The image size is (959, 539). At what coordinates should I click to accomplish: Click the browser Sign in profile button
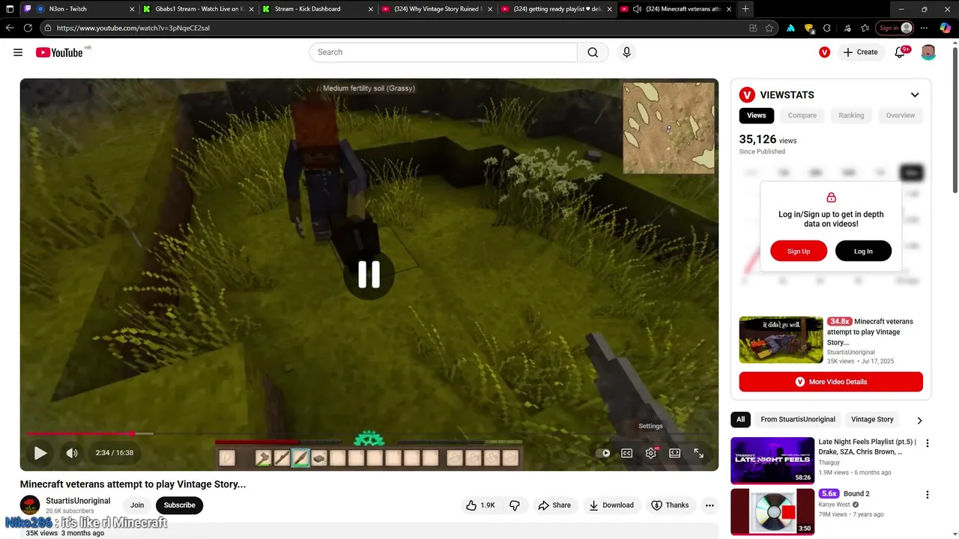tap(895, 28)
